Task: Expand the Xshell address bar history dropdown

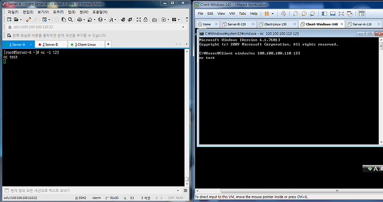Action: [183, 27]
